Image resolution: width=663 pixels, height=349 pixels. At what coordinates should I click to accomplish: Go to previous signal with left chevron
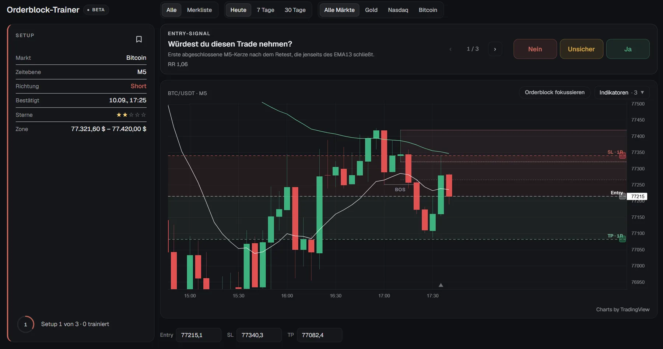pos(450,49)
